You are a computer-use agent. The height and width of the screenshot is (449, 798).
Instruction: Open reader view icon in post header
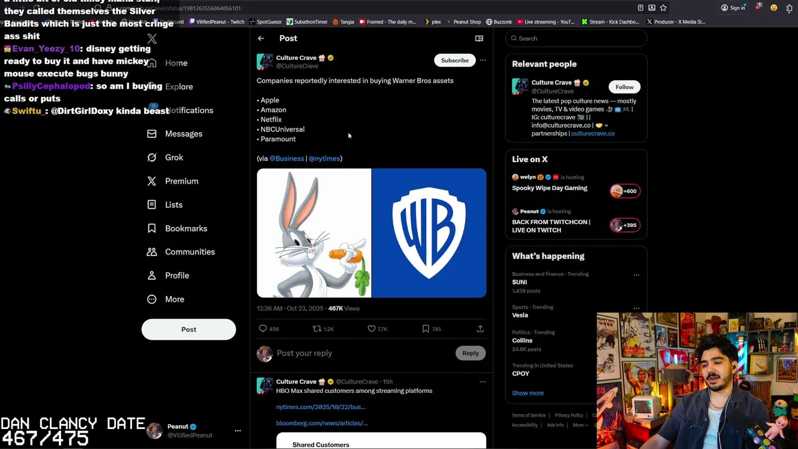click(479, 39)
